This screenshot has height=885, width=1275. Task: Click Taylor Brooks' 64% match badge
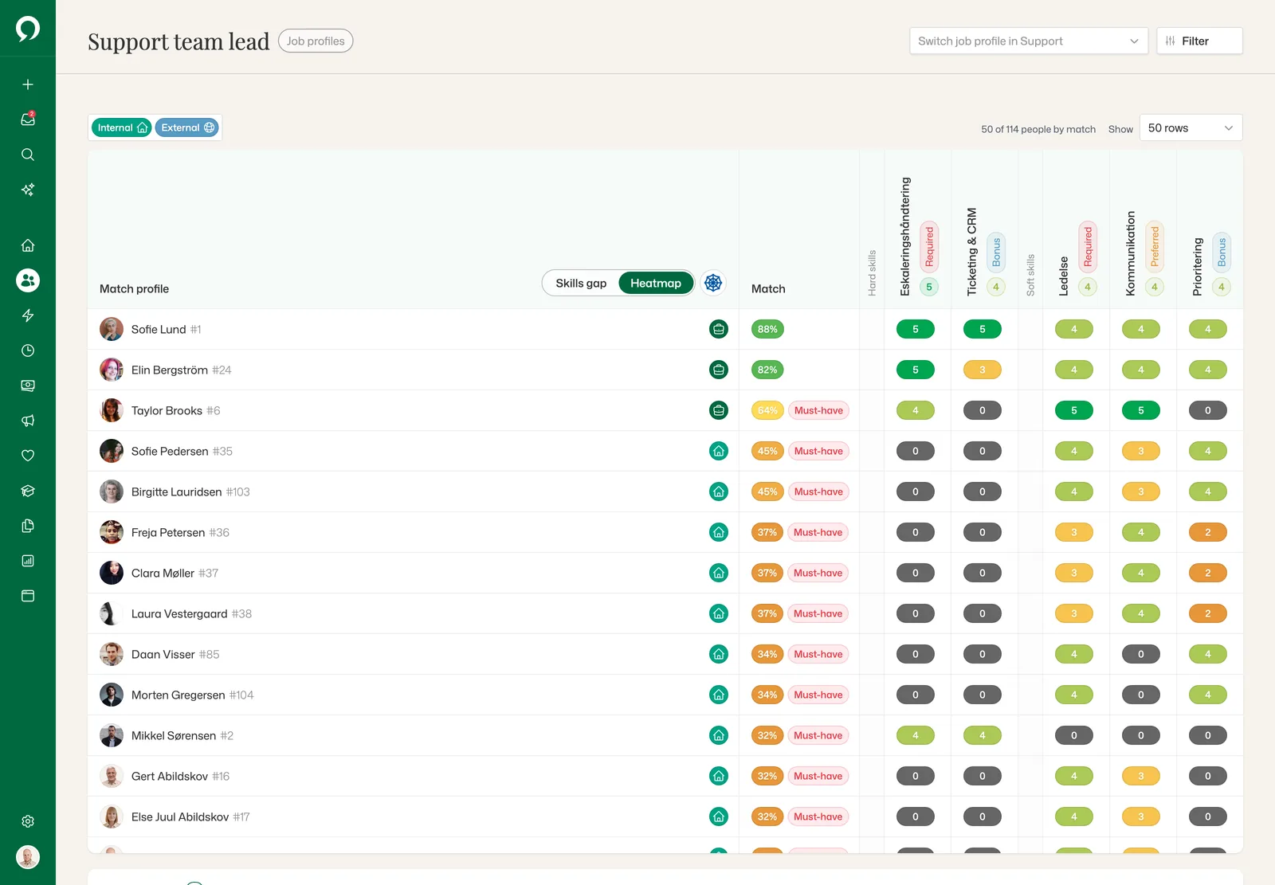[x=767, y=410]
